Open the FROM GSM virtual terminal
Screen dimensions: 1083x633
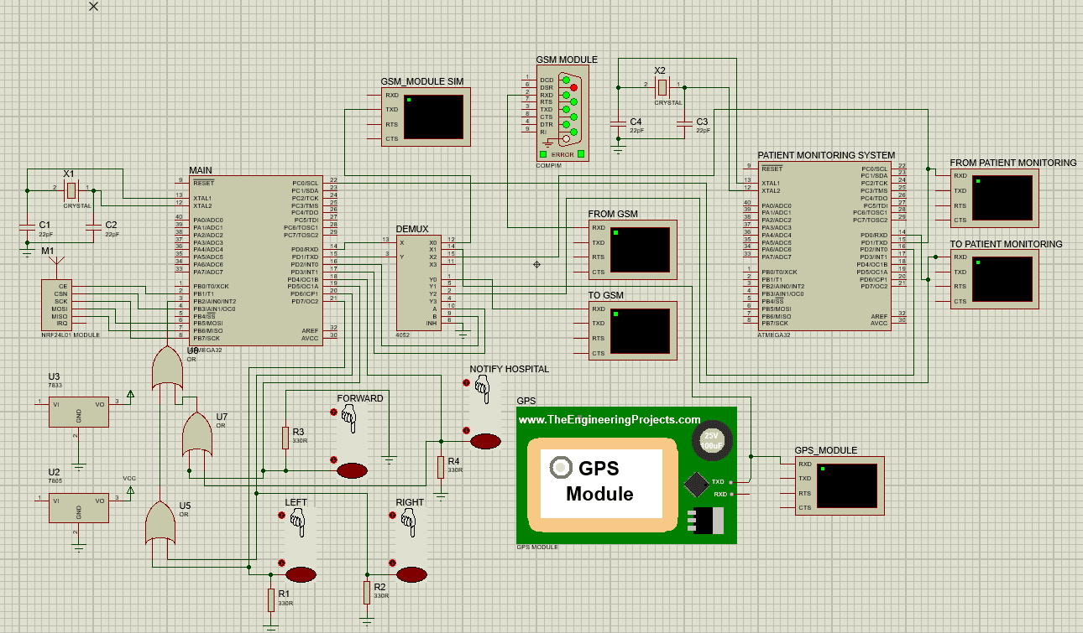click(x=632, y=249)
